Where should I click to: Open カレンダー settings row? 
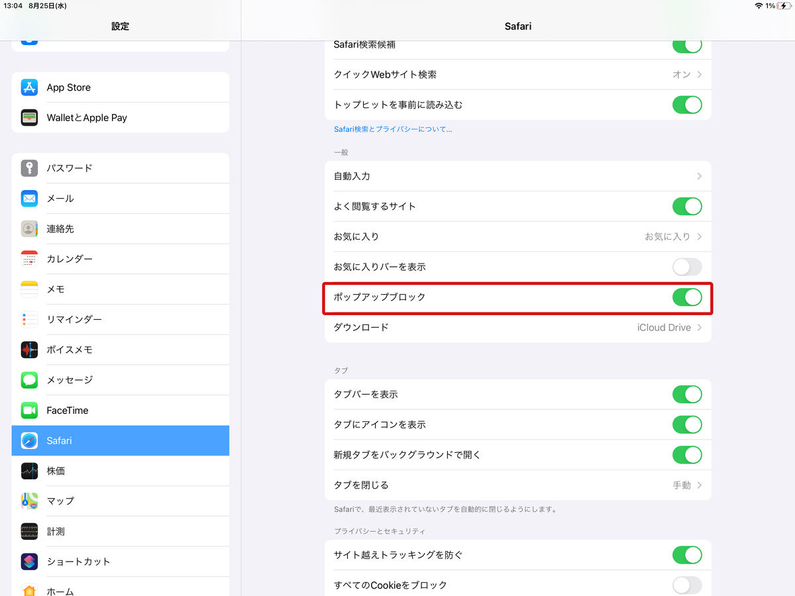[121, 259]
